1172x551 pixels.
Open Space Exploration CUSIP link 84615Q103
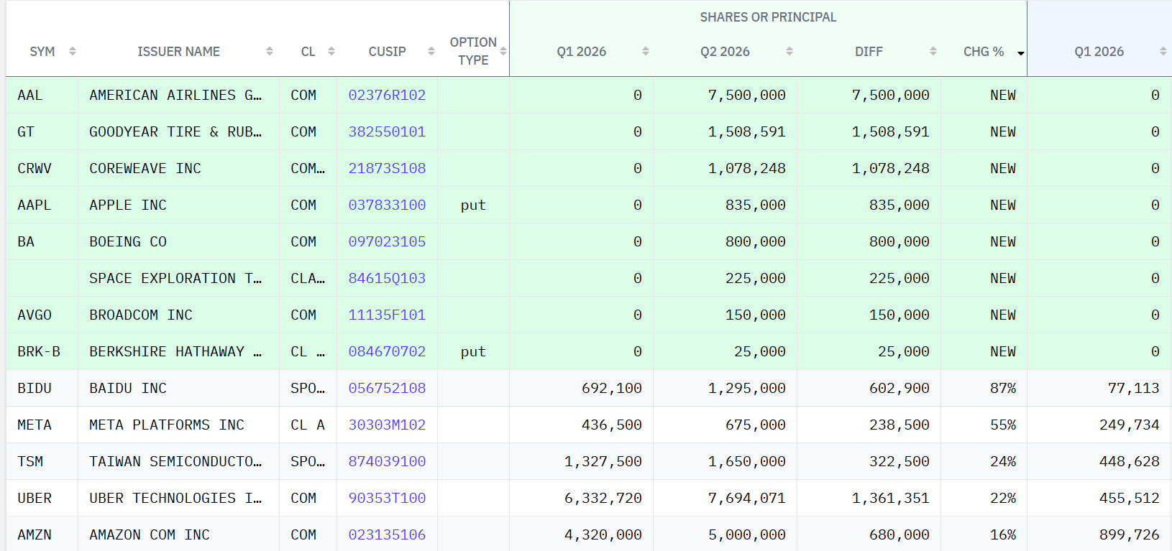(x=387, y=278)
